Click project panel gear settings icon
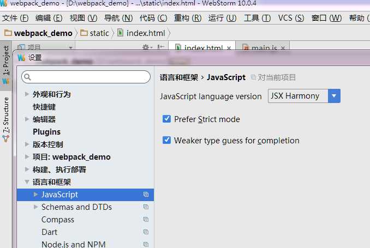This screenshot has width=370, height=248. pyautogui.click(x=147, y=47)
